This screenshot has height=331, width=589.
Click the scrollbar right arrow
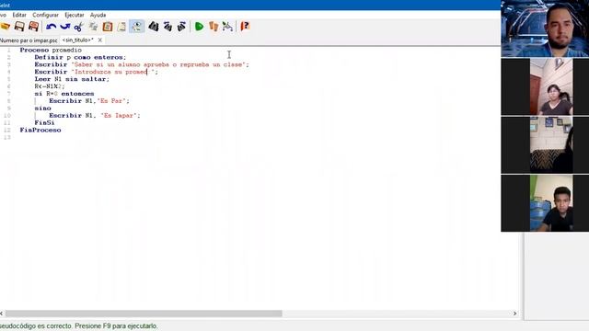tap(515, 314)
